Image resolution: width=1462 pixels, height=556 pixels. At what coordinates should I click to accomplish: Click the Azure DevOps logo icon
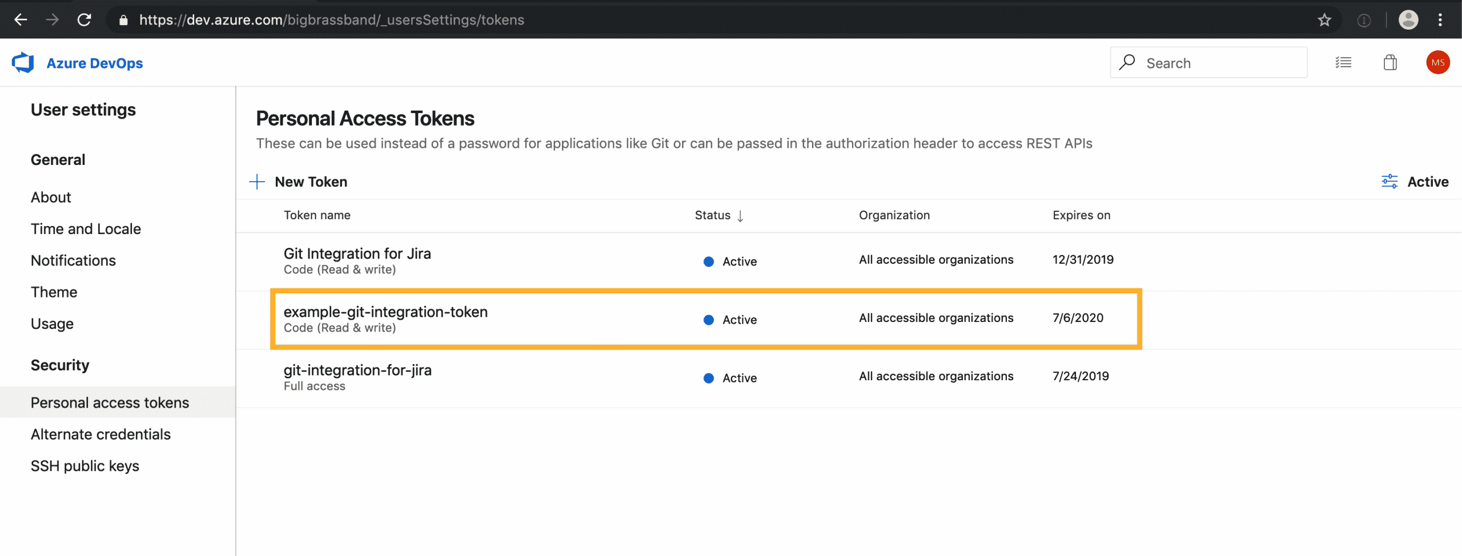pyautogui.click(x=23, y=63)
